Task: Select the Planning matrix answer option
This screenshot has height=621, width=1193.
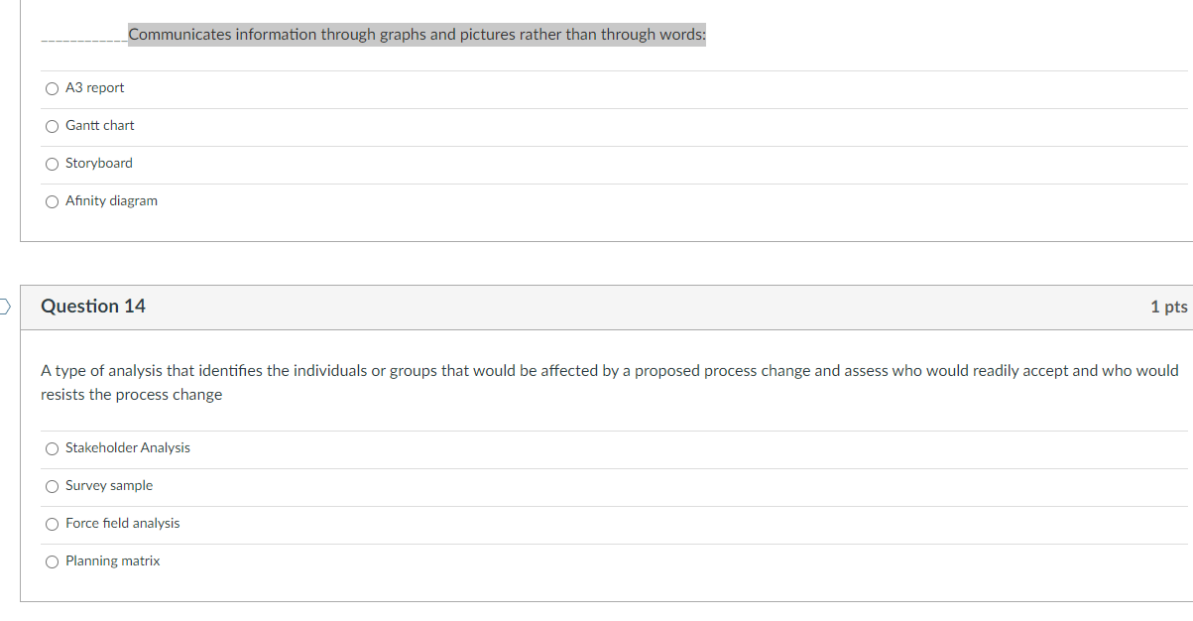Action: tap(51, 561)
